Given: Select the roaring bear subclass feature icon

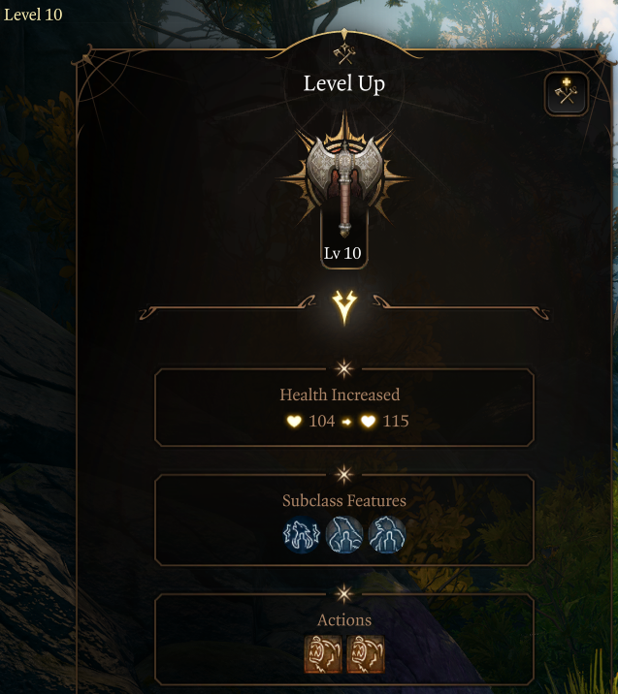Looking at the screenshot, I should click(x=387, y=535).
